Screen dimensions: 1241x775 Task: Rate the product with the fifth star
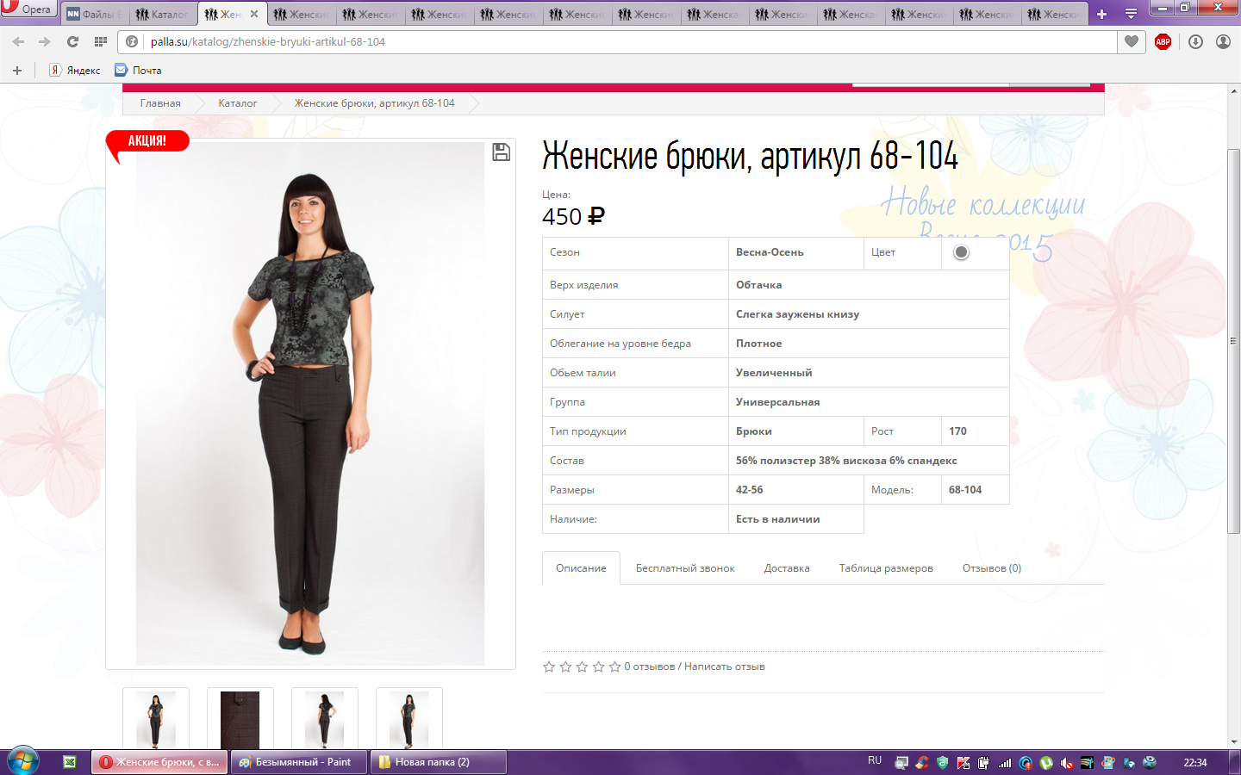click(614, 666)
